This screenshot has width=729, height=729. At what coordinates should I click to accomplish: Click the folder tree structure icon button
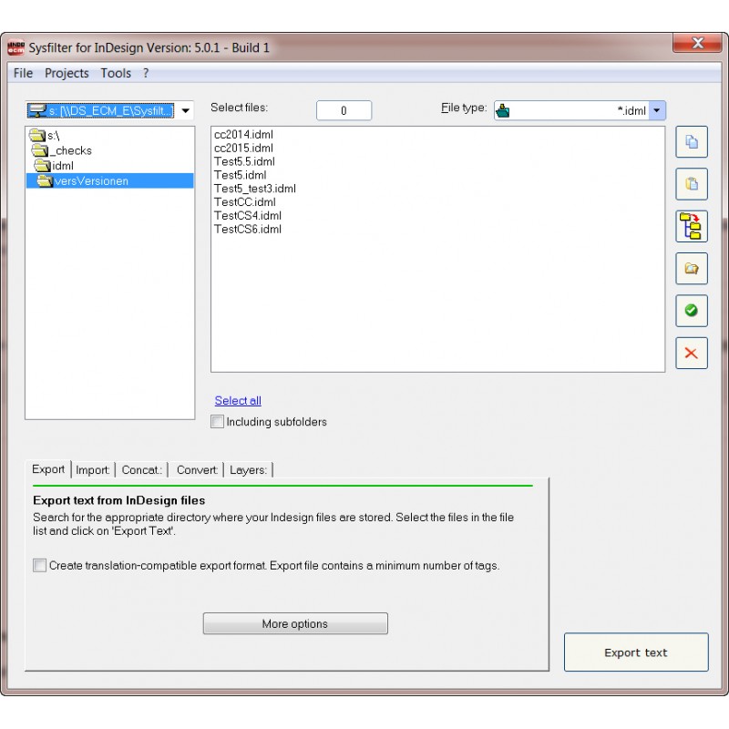[x=692, y=226]
